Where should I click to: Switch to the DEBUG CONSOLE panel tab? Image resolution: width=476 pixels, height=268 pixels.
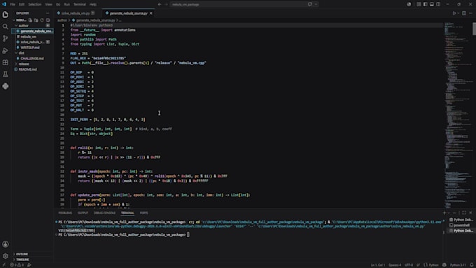(x=104, y=213)
